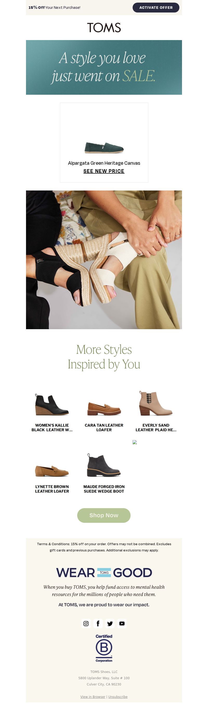Select the Alpargata Green Heritage Canvas shoe image
This screenshot has height=706, width=208.
pyautogui.click(x=104, y=148)
